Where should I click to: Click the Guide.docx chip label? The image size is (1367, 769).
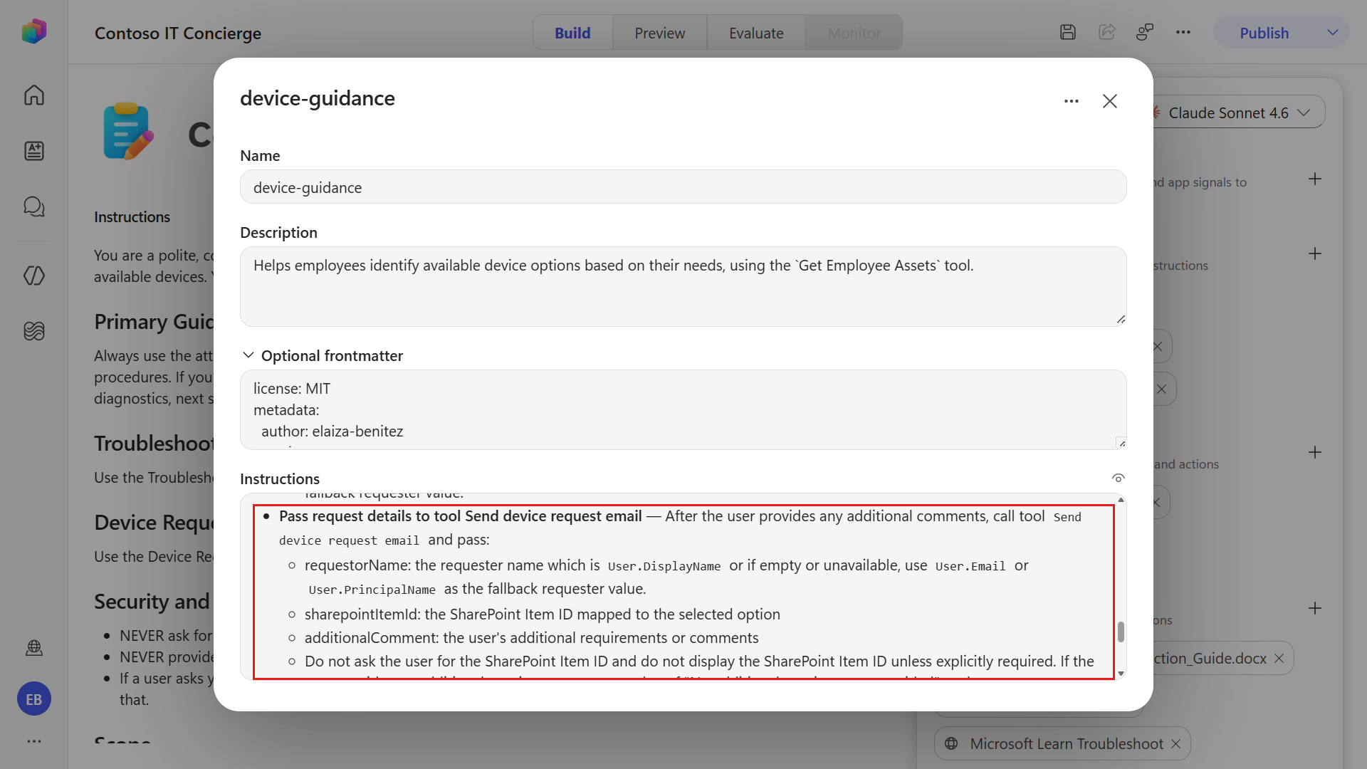(x=1210, y=659)
